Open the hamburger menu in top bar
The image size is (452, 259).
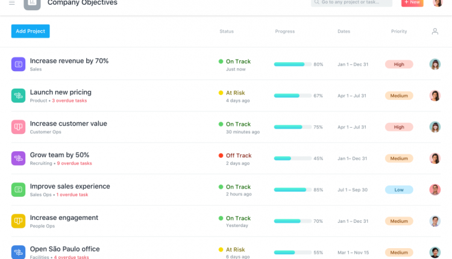(12, 3)
